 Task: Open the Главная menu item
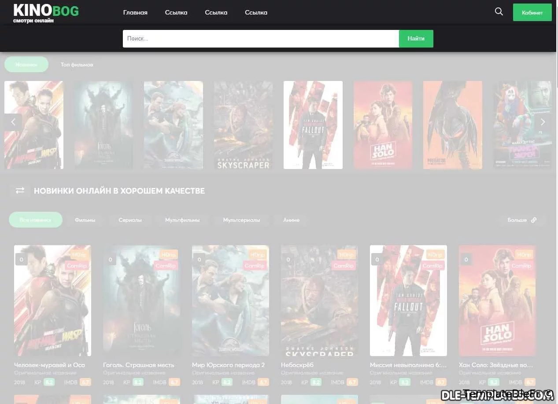[x=135, y=12]
